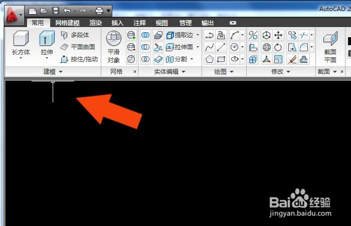Select the 平面曲面 planar surface tool

(x=78, y=47)
